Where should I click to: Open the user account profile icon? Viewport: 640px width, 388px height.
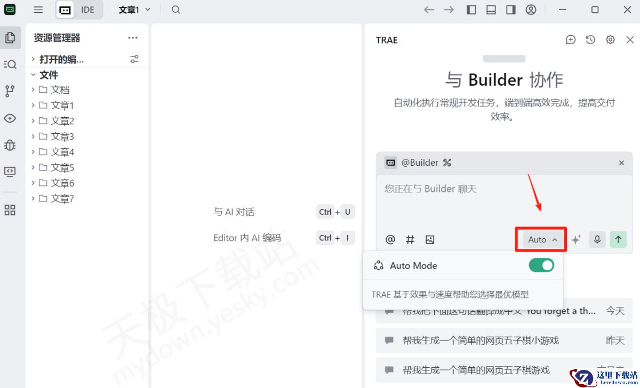(x=531, y=10)
